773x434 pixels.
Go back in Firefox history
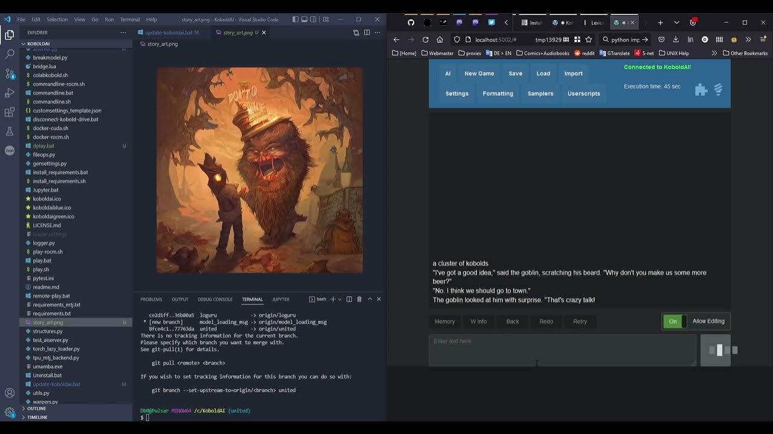pyautogui.click(x=396, y=40)
